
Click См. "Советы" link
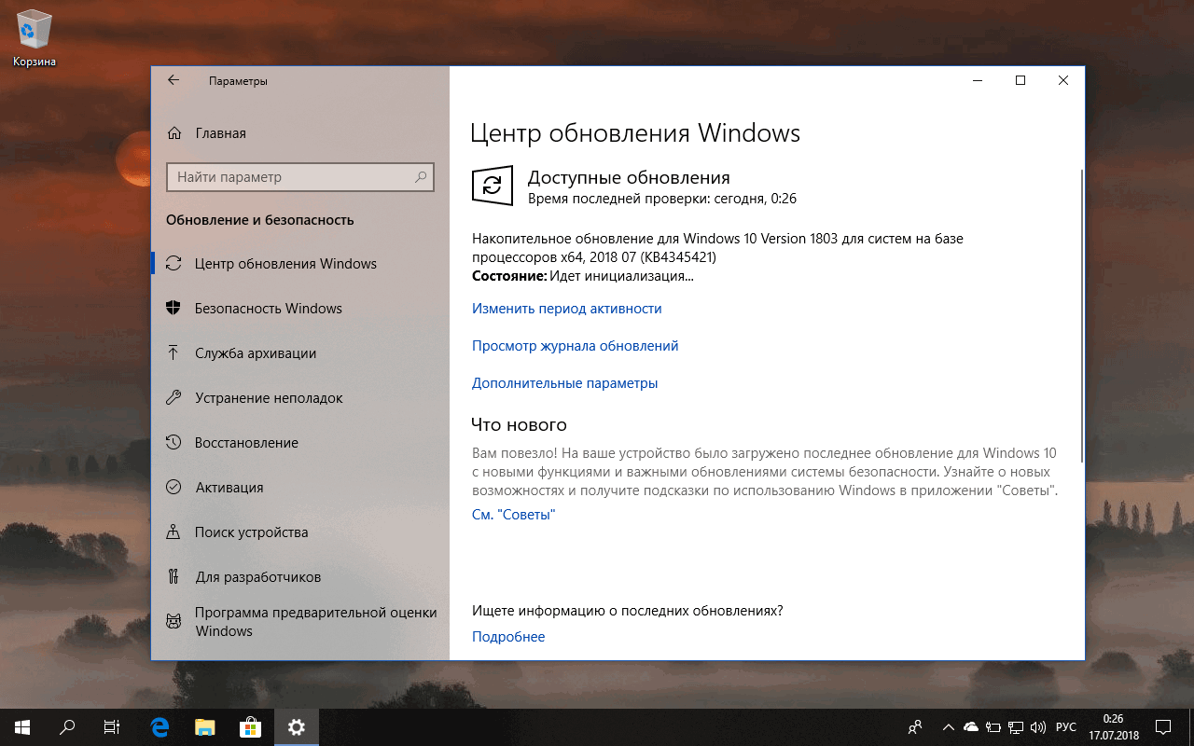(x=512, y=514)
